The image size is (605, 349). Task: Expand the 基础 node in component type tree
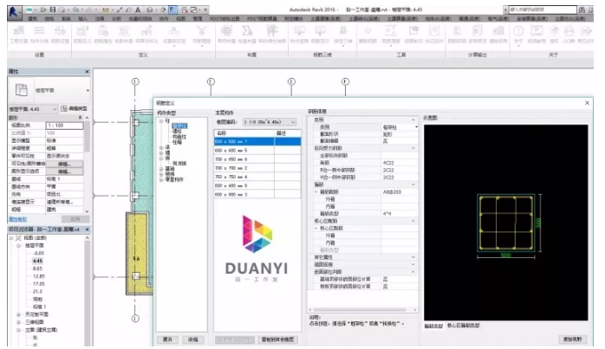tap(161, 169)
